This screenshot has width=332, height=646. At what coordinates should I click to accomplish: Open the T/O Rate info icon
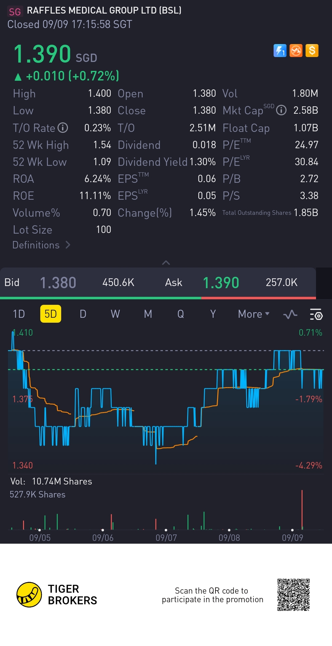click(x=63, y=128)
